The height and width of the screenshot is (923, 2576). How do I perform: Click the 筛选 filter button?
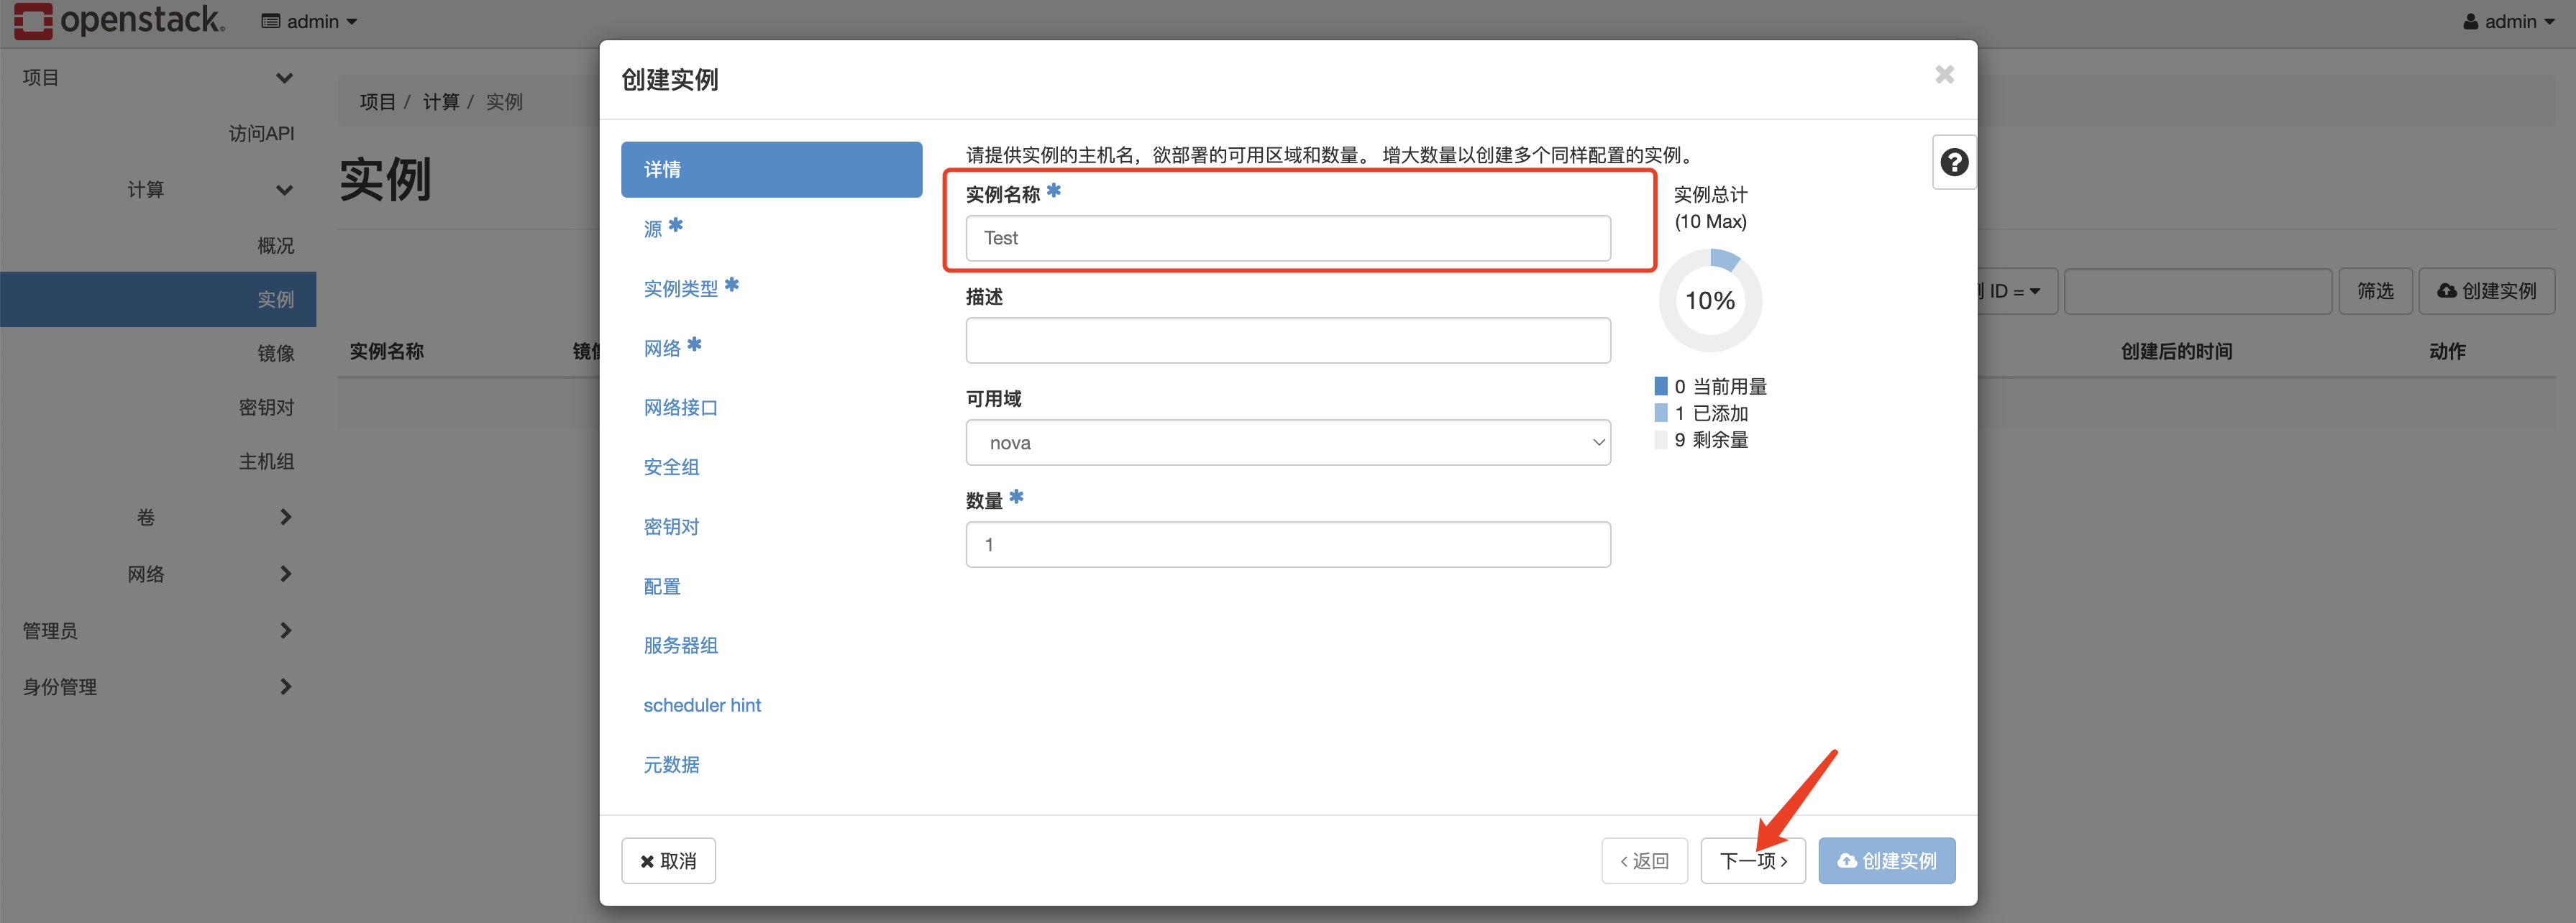point(2375,291)
